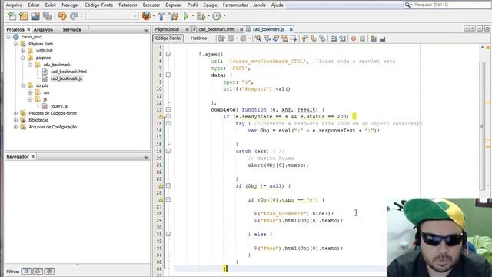The image size is (492, 277).
Task: Click the Debug Project toolbar icon
Action: click(201, 16)
